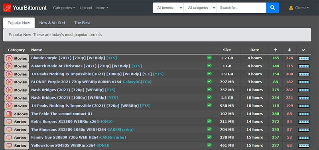Click the verified check on The Simpsons row

coord(209,129)
